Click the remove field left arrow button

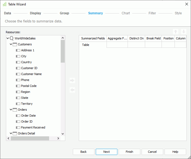pos(72,90)
